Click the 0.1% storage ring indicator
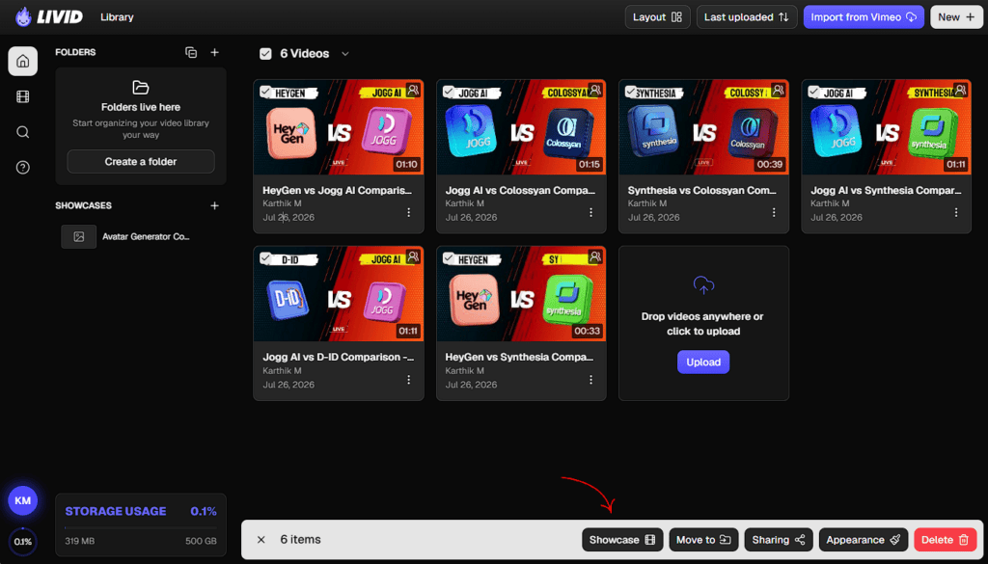 coord(23,542)
